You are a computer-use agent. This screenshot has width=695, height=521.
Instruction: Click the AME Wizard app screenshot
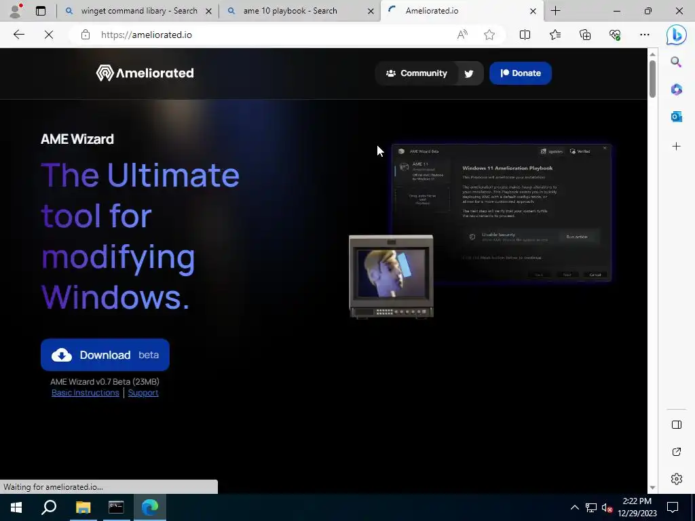[x=502, y=212]
